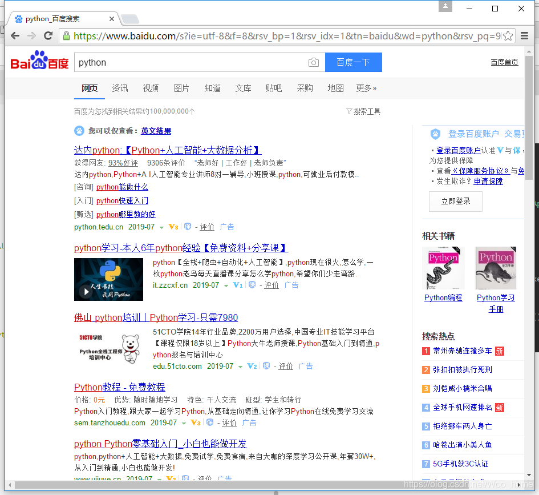Close the python_百度搜索 tab

pos(112,19)
